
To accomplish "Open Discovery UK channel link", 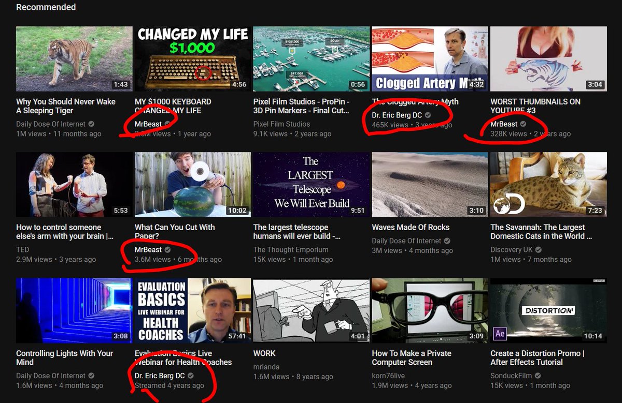I will coord(512,250).
